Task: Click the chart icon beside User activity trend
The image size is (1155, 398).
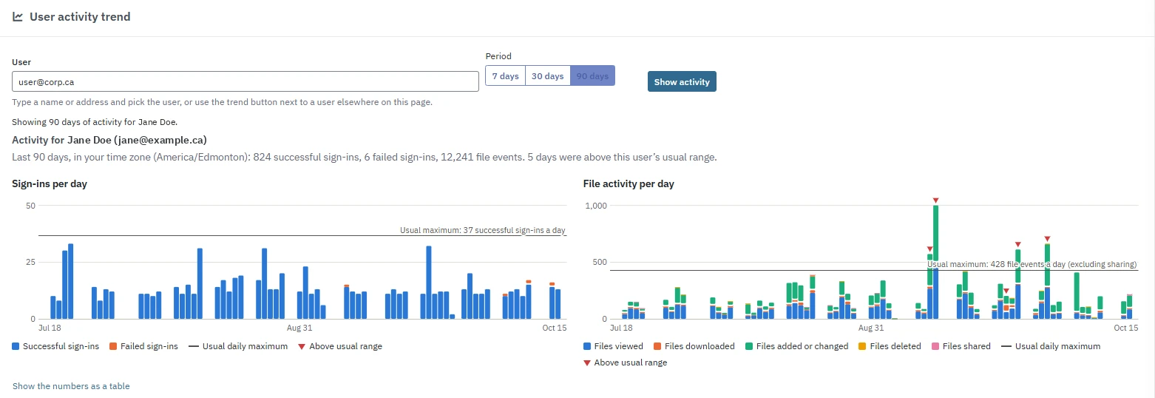Action: pyautogui.click(x=18, y=16)
